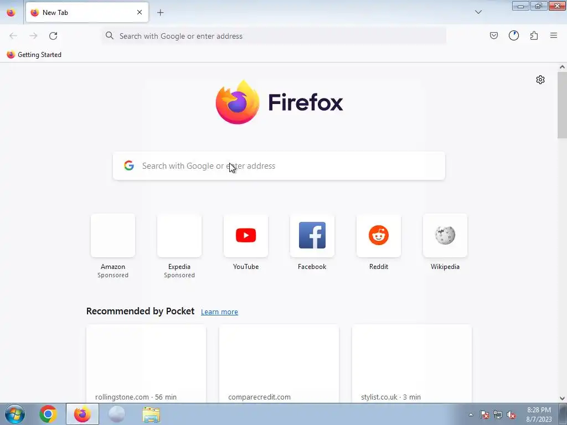The height and width of the screenshot is (425, 567).
Task: Click the Firefox taskbar button
Action: pyautogui.click(x=83, y=414)
